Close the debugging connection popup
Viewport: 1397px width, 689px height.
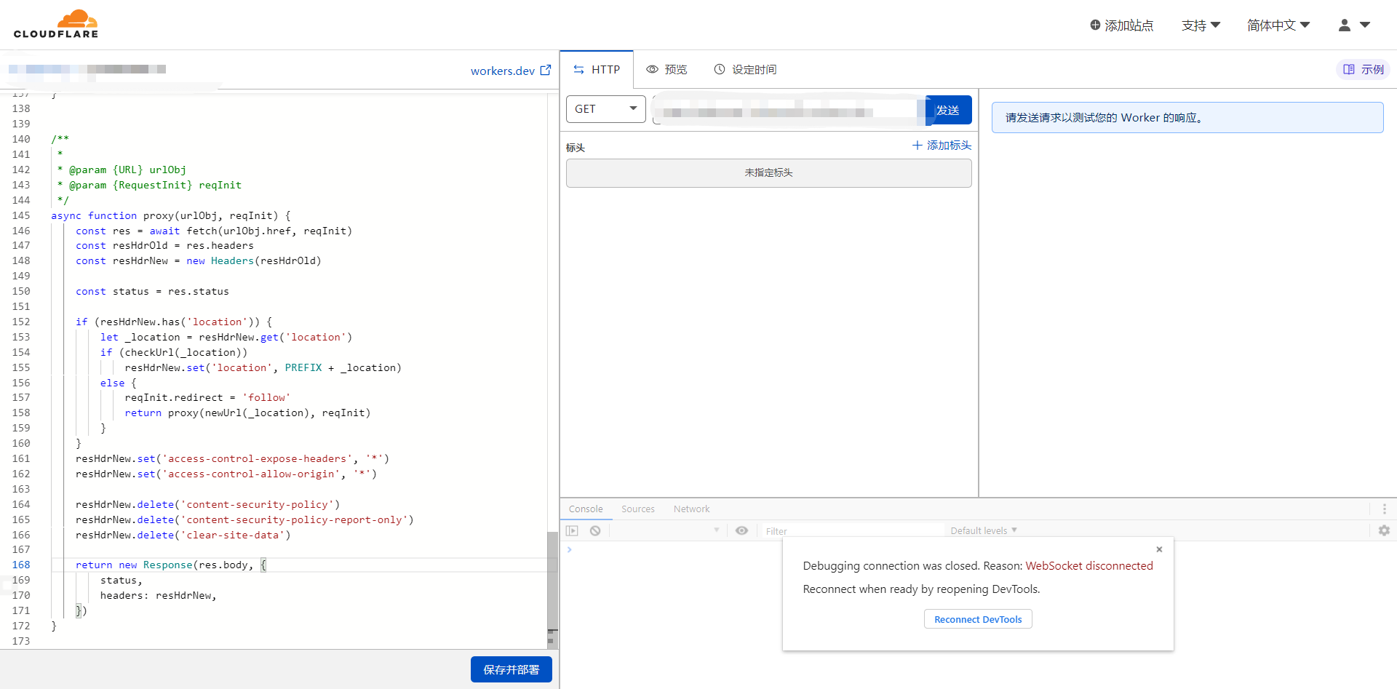[x=1159, y=549]
